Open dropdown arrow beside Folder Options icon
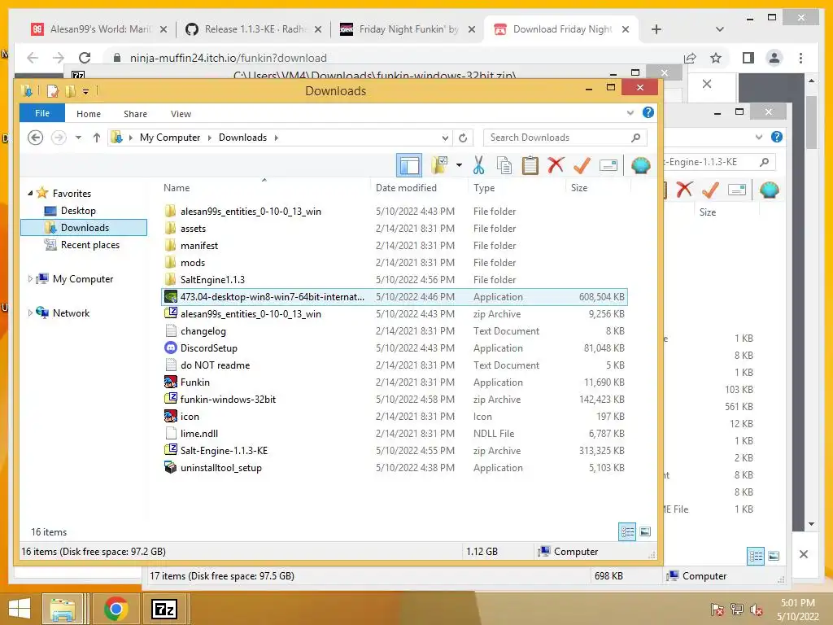 click(x=459, y=165)
